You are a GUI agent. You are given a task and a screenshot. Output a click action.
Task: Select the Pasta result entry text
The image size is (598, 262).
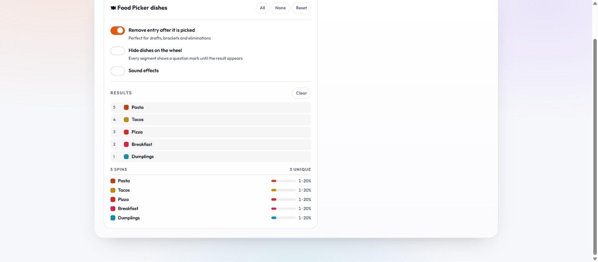(137, 107)
